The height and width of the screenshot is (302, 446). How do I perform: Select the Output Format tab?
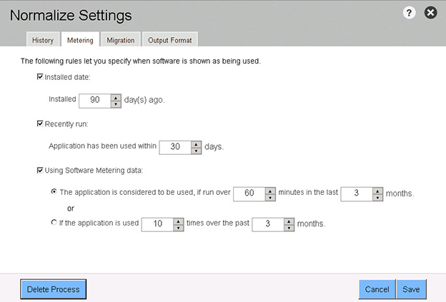click(x=169, y=40)
